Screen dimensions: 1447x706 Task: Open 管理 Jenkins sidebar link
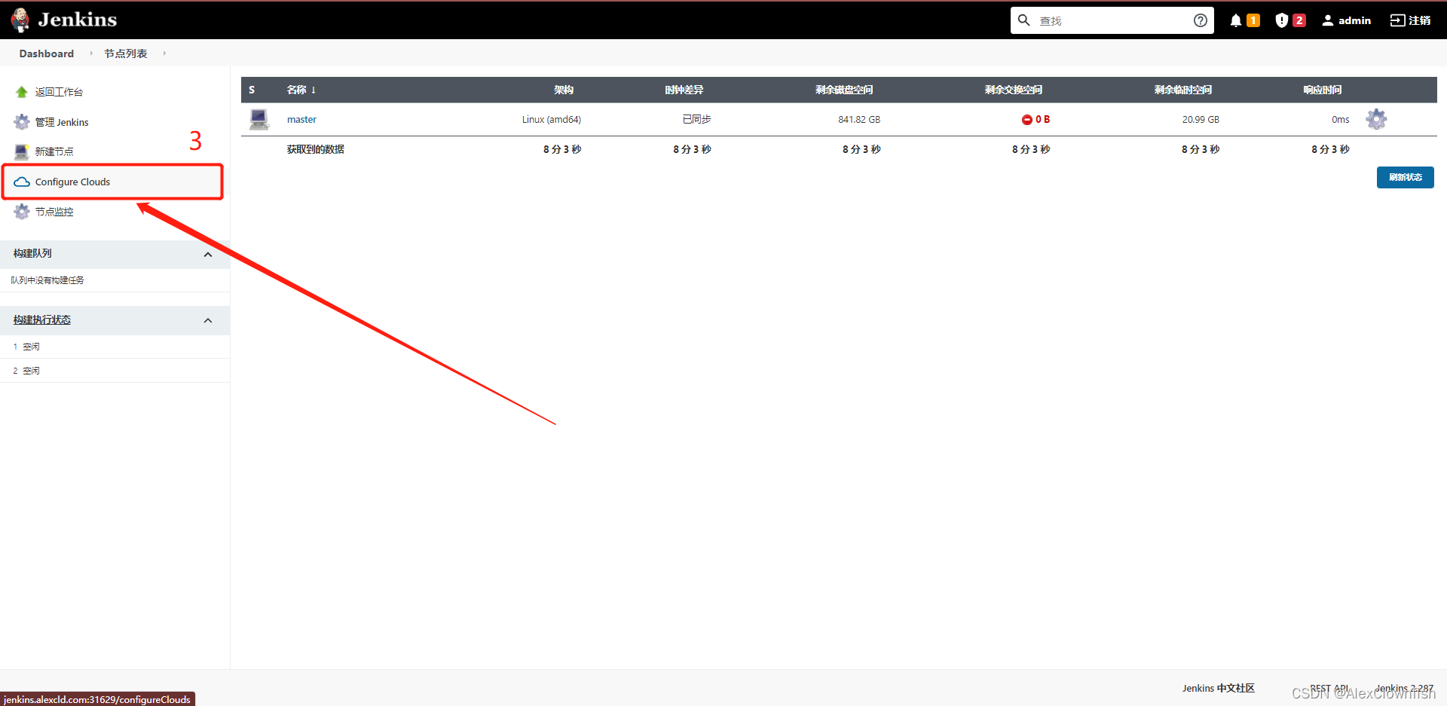coord(62,122)
